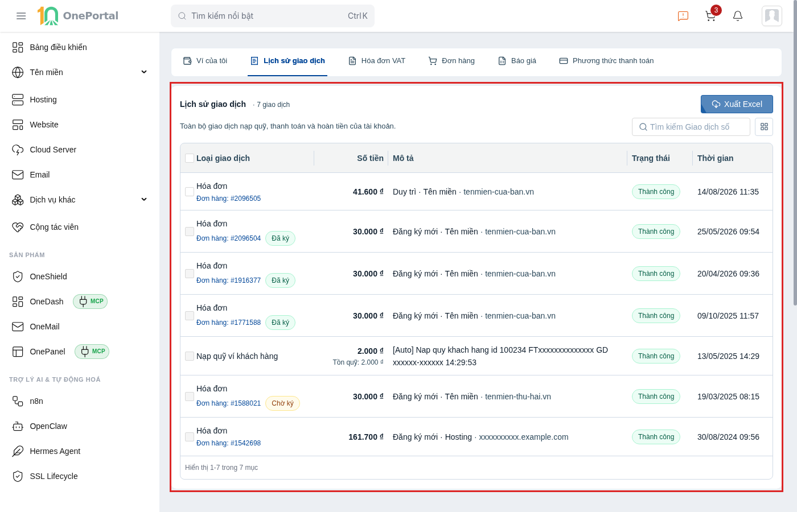Open the user avatar menu
This screenshot has height=512, width=797.
tap(772, 16)
